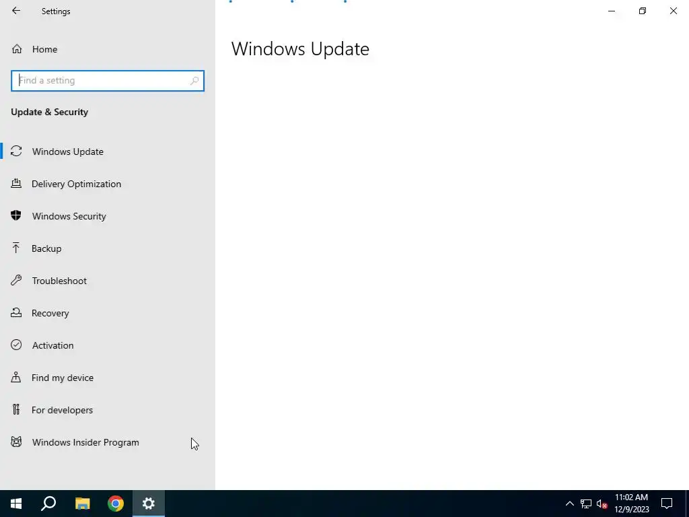Screen dimensions: 689x517
Task: Click the Home house icon
Action: [17, 48]
